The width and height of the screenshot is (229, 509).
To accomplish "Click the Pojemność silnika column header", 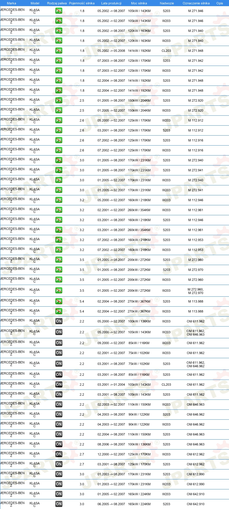I will 82,3.
